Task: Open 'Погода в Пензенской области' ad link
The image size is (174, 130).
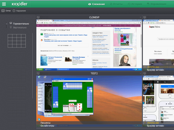Action: 55,58
